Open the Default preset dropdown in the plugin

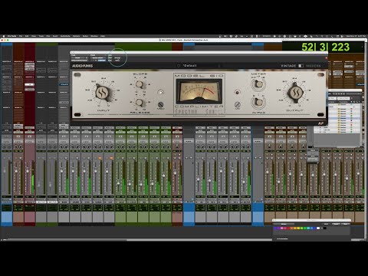tap(199, 66)
